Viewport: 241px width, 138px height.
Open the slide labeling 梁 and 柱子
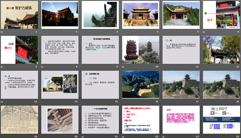[x=222, y=15]
